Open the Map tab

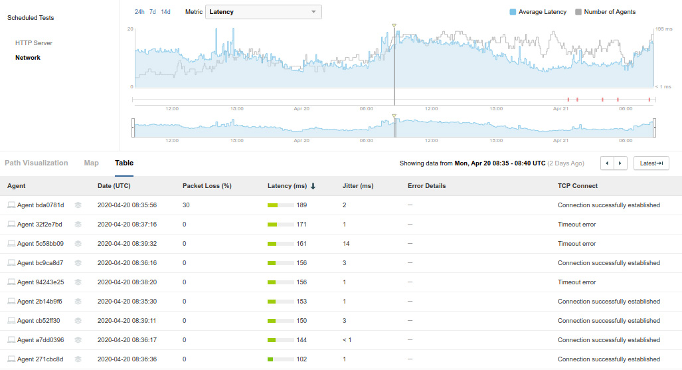click(91, 163)
